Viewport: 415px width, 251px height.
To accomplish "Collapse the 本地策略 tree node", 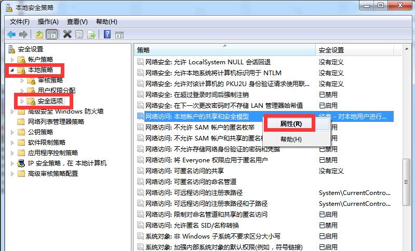I will click(x=12, y=69).
